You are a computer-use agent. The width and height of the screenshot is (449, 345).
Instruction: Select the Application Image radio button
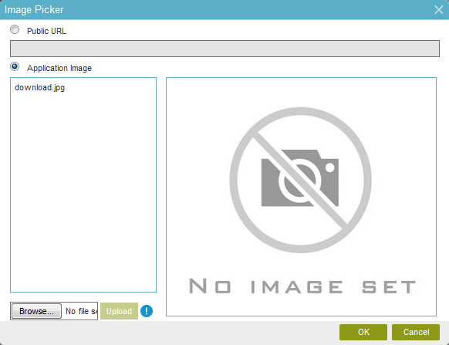[15, 67]
